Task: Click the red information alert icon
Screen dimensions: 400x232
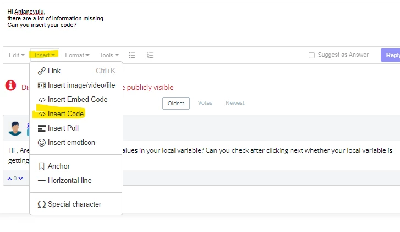Action: click(10, 85)
